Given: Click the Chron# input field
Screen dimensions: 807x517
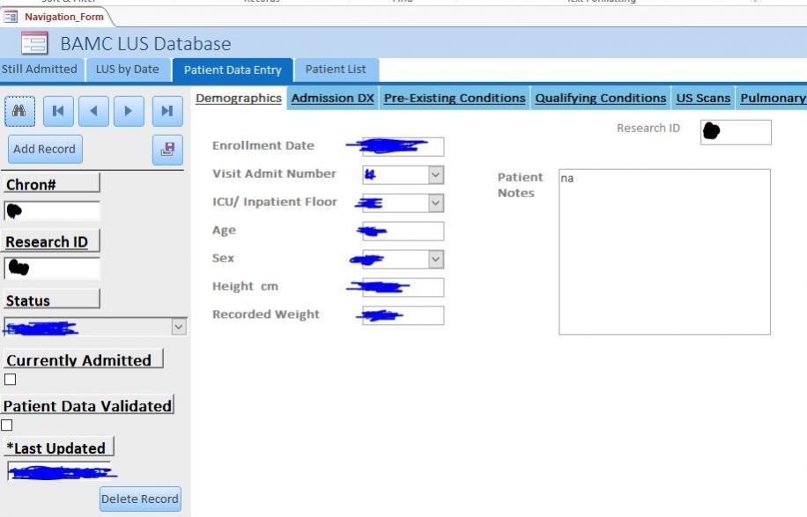Looking at the screenshot, I should (x=51, y=210).
